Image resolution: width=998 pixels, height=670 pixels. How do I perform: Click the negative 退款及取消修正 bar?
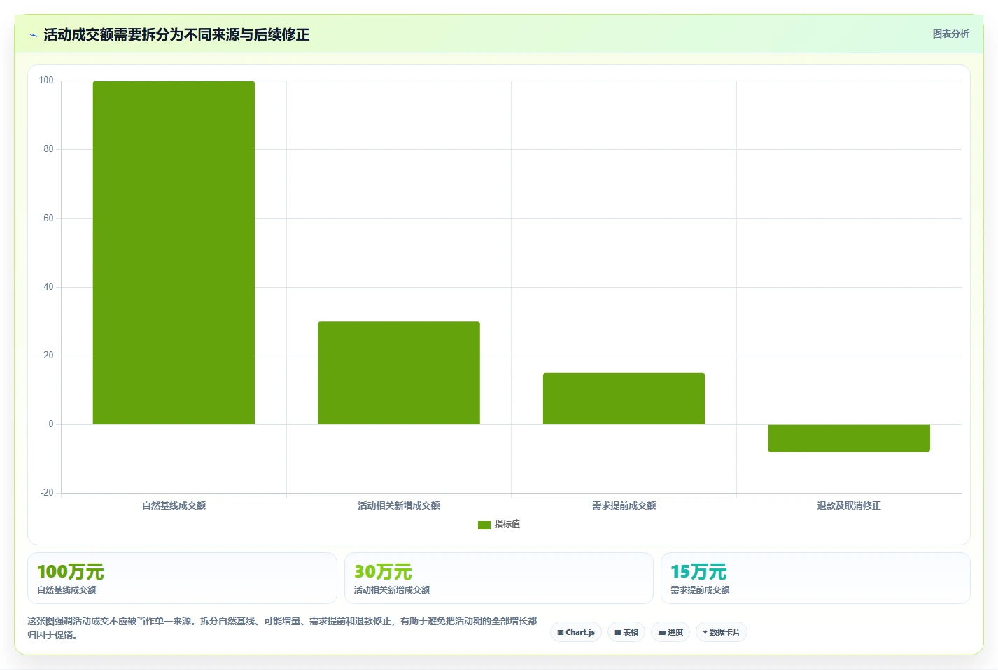pos(849,438)
